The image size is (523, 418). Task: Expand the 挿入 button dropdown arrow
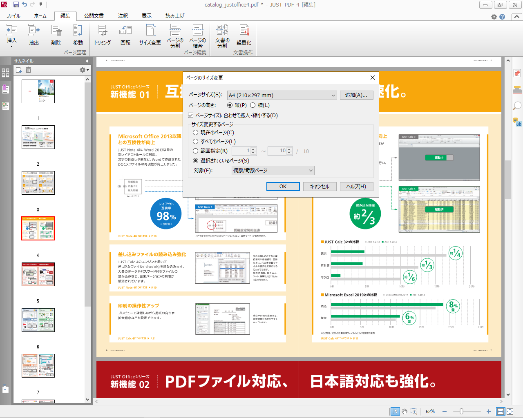(x=11, y=47)
